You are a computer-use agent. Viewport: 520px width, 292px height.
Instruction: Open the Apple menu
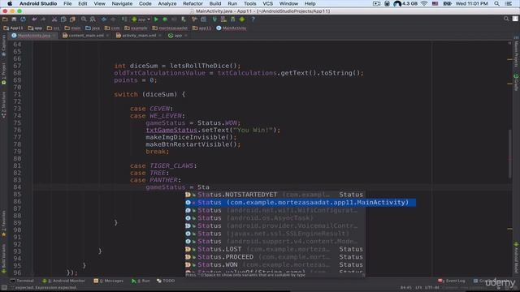10,3
